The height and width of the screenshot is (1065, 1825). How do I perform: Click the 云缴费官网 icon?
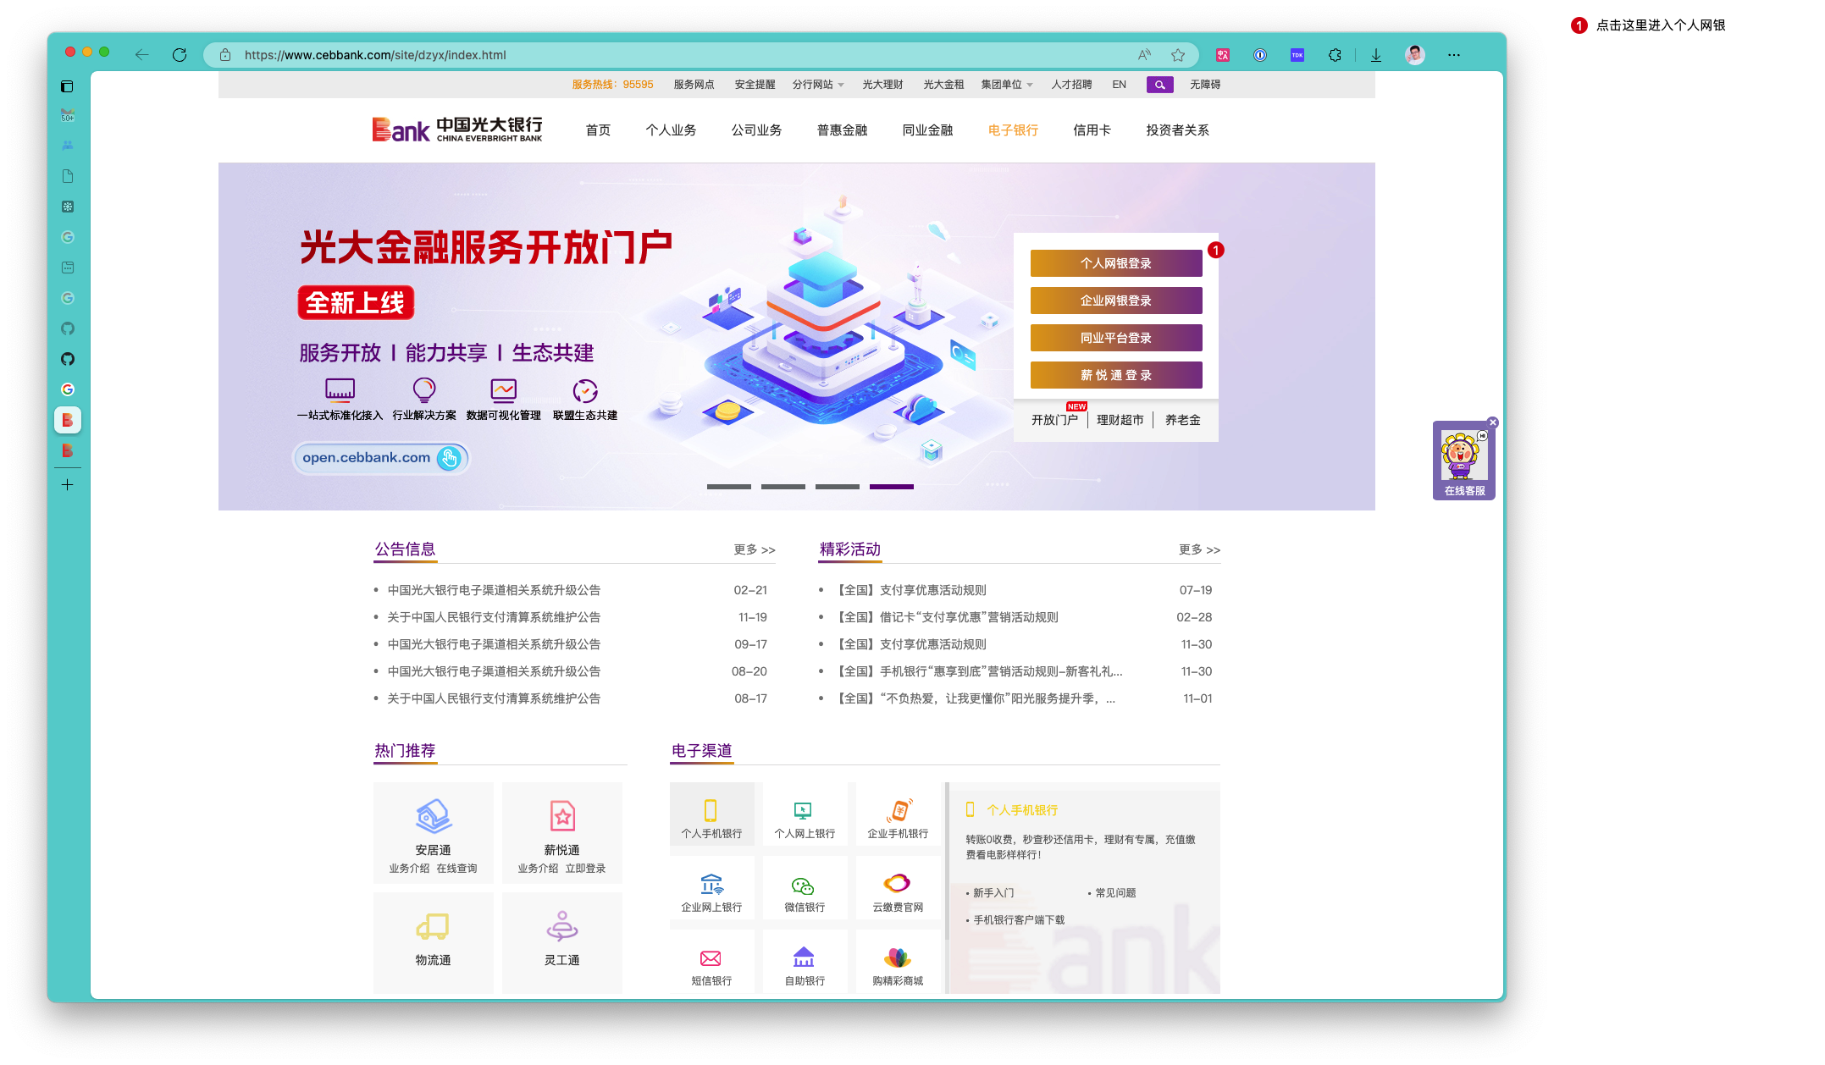coord(897,884)
